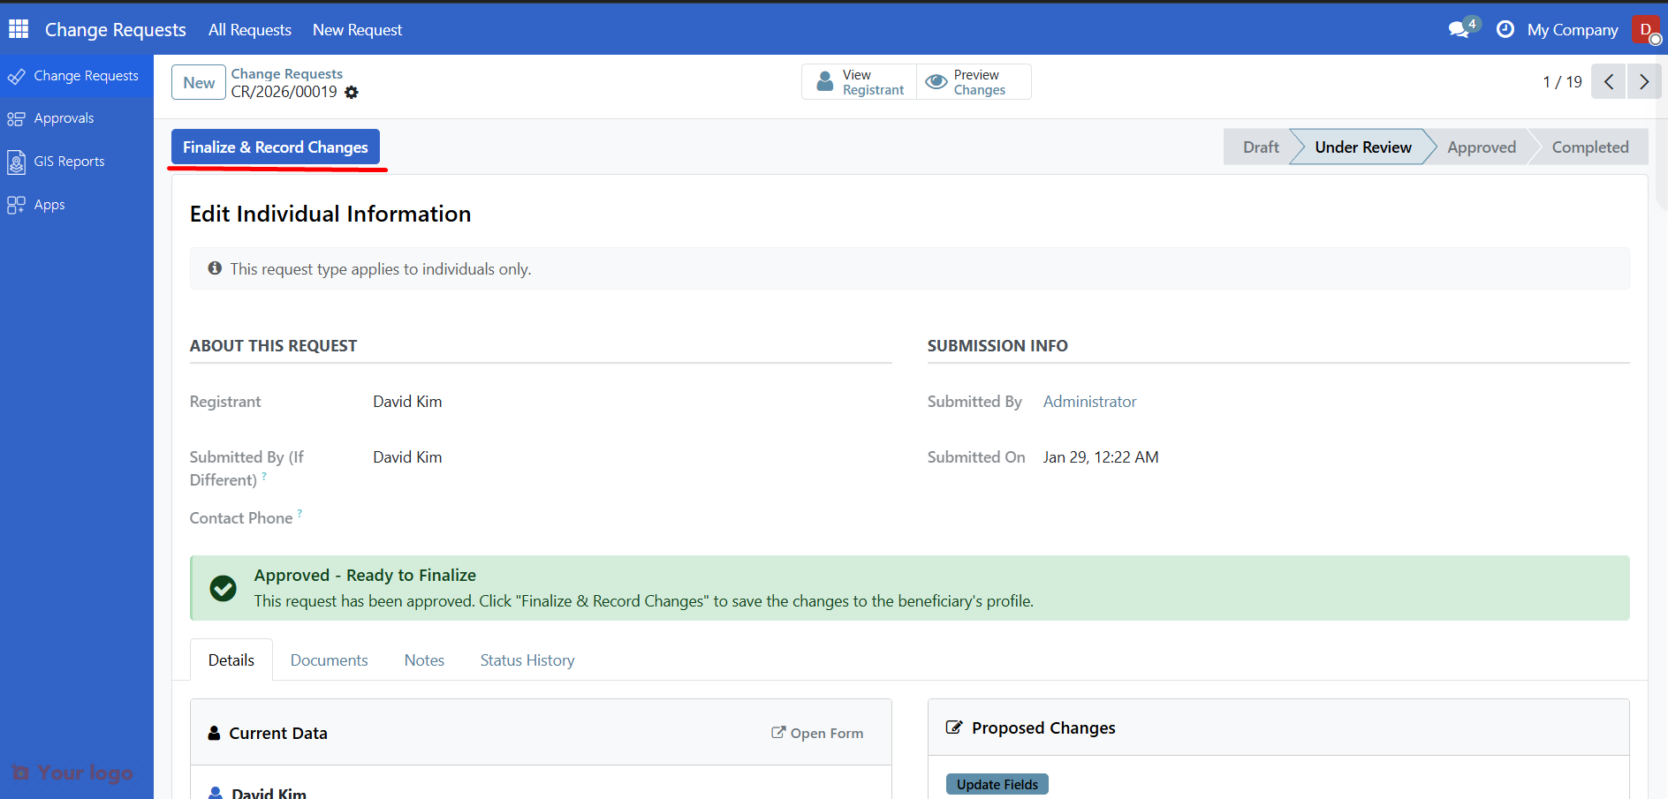
Task: Open the conversations chat icon
Action: click(1459, 29)
